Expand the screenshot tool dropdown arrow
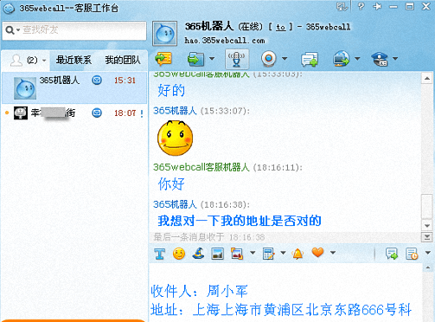Image resolution: width=435 pixels, height=322 pixels. click(253, 253)
